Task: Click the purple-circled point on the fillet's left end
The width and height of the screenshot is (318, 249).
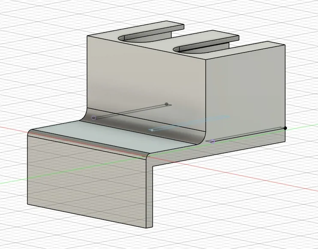Action: [x=93, y=117]
